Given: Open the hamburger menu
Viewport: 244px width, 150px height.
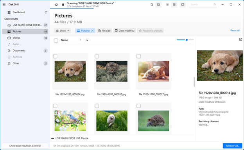Looking at the screenshot, I should click(x=4, y=5).
